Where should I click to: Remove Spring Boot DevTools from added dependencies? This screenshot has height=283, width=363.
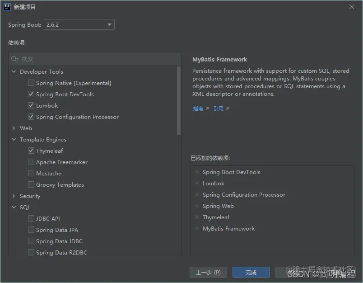click(x=197, y=172)
